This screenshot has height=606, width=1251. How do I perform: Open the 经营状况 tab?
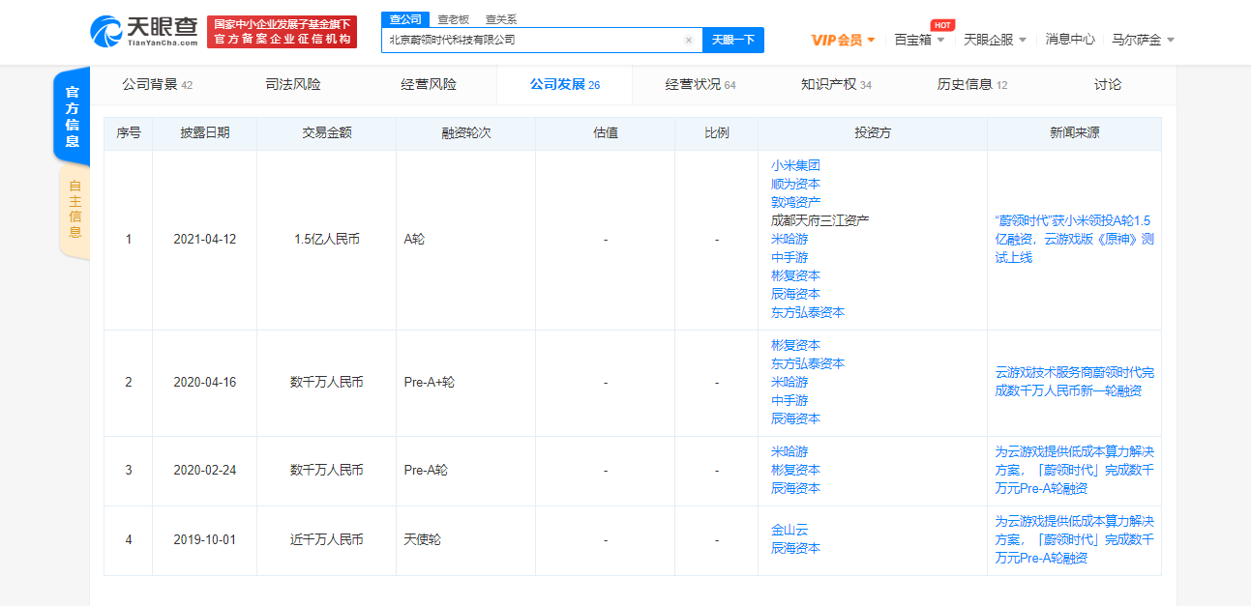pyautogui.click(x=700, y=85)
